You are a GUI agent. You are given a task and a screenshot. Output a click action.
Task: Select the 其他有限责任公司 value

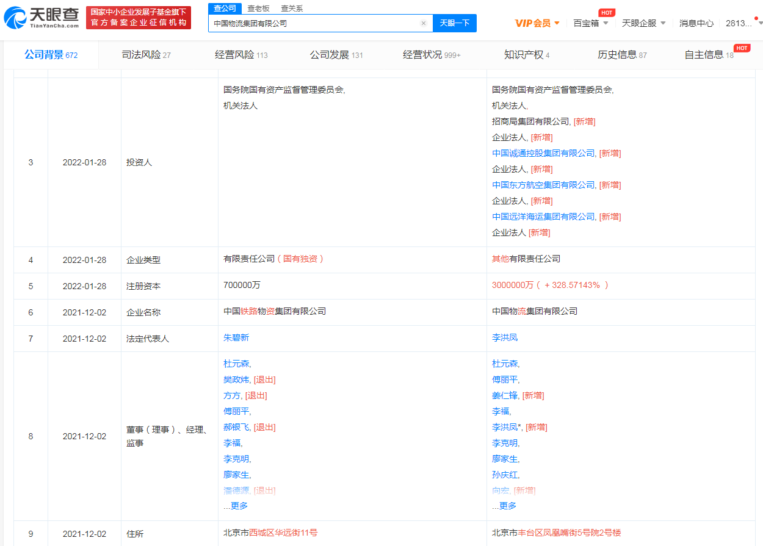[x=526, y=259]
